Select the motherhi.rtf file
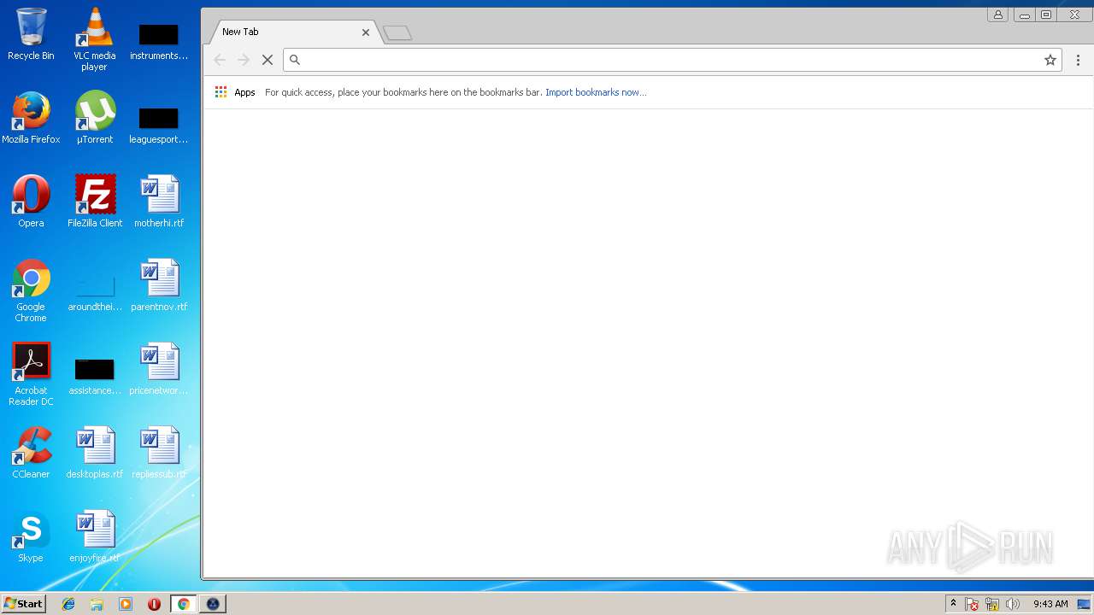This screenshot has height=615, width=1094. (x=159, y=202)
